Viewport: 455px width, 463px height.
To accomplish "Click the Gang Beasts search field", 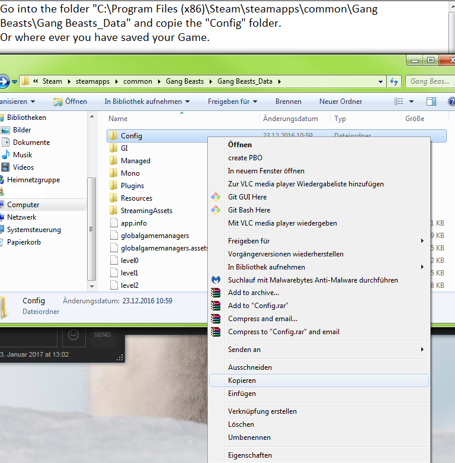I will click(430, 81).
